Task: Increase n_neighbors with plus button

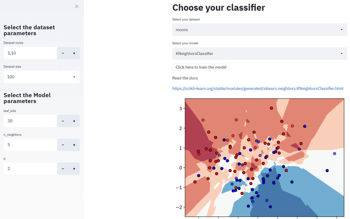Action: (74, 145)
